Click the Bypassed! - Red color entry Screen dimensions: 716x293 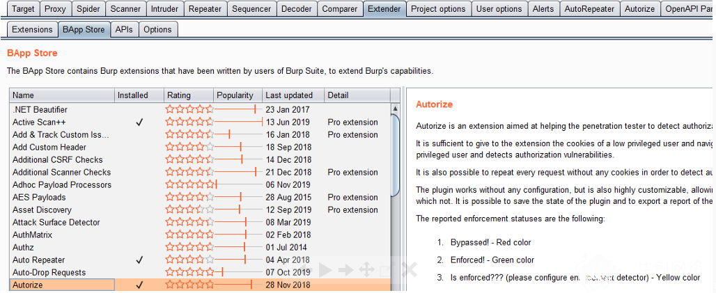tap(490, 242)
